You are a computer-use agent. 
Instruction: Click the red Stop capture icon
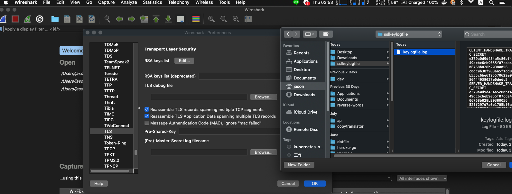[15, 19]
